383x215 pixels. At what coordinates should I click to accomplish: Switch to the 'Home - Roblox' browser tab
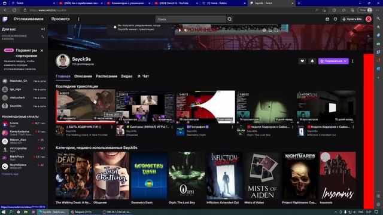coord(224,3)
